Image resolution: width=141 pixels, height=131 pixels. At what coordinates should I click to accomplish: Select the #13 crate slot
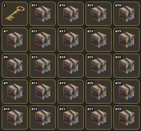coord(43,66)
